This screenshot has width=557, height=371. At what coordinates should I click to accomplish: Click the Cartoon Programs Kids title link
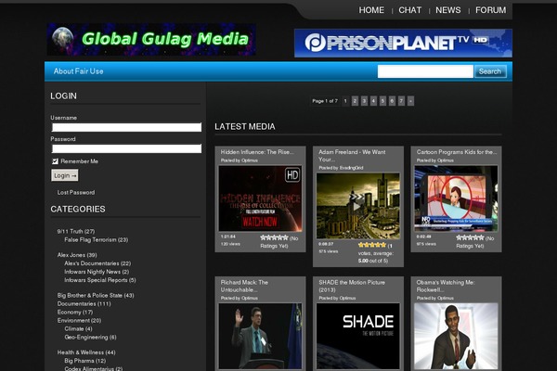[x=457, y=152]
